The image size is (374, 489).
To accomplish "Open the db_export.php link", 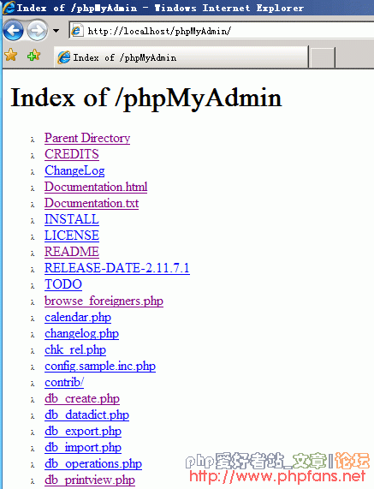I will click(x=83, y=432).
